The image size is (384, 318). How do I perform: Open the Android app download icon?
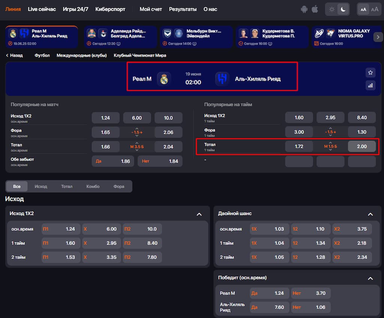304,9
